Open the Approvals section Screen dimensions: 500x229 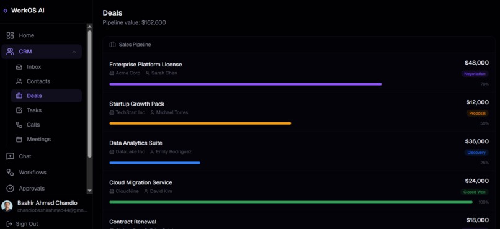tap(42, 189)
